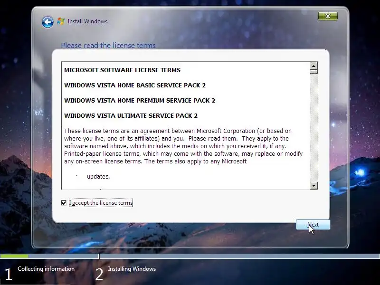The image size is (380, 285).
Task: Click 'WINDOWS VISTA HOME BASIC SERVICE PACK 2'
Action: point(135,85)
